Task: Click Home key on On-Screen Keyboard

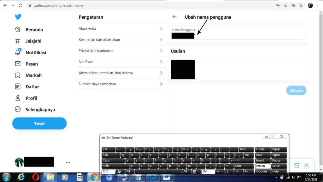Action: [x=263, y=149]
